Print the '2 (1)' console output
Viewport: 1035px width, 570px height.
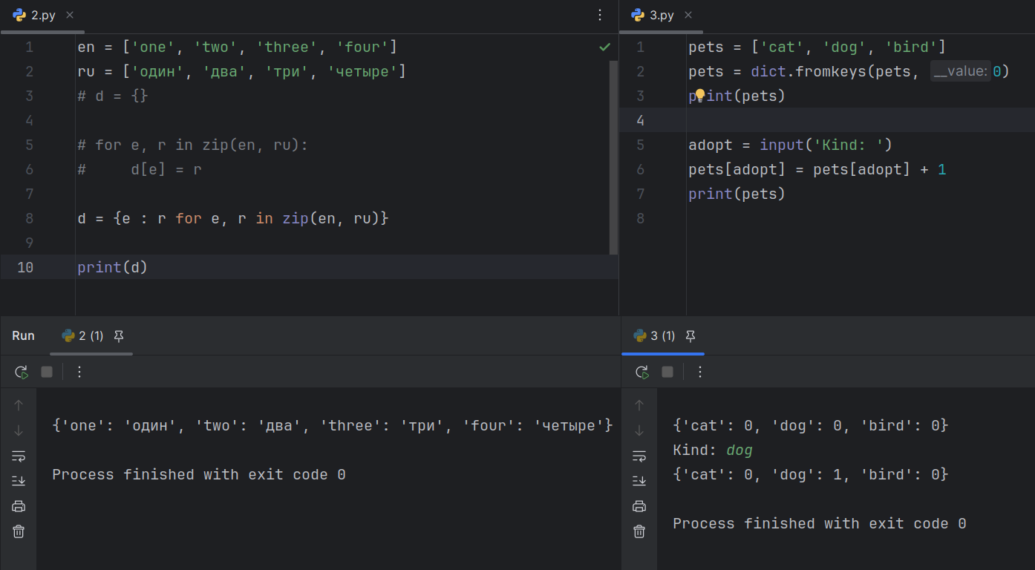coord(19,506)
